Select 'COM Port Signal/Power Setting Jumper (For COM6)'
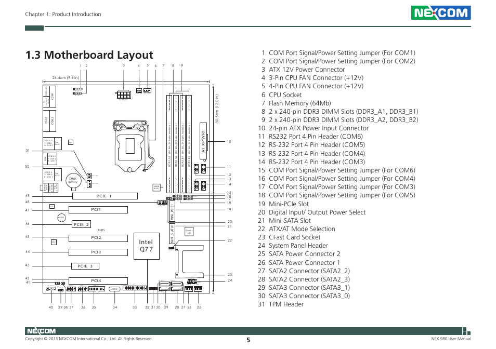496x349 pixels. pos(342,170)
